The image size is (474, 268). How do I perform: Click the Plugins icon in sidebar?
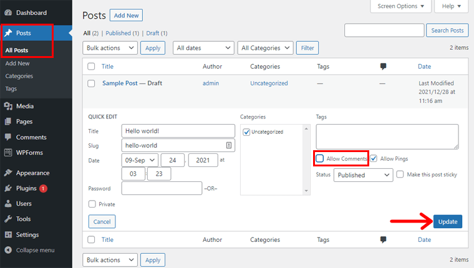7,188
